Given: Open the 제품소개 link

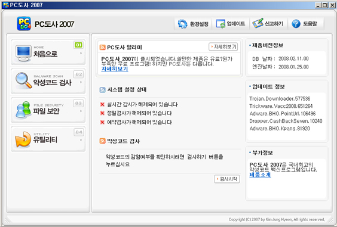Looking at the screenshot, I should coord(260,175).
